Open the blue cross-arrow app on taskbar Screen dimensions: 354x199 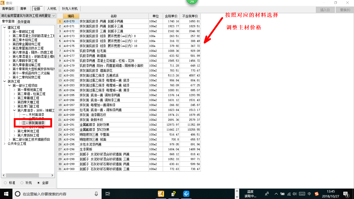coord(186,194)
